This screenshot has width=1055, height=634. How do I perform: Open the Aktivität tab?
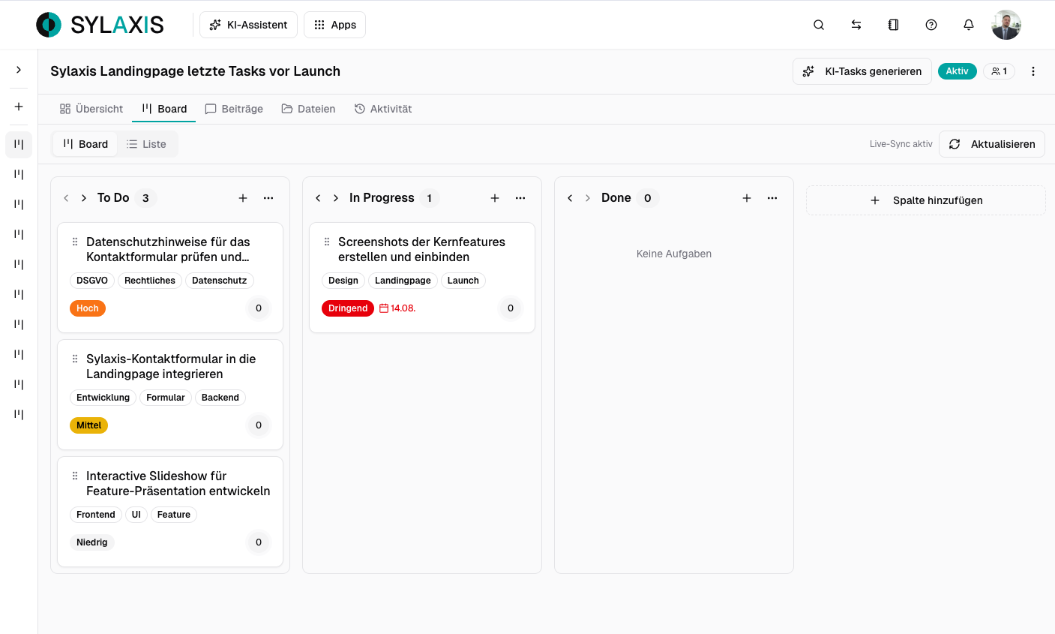(383, 109)
